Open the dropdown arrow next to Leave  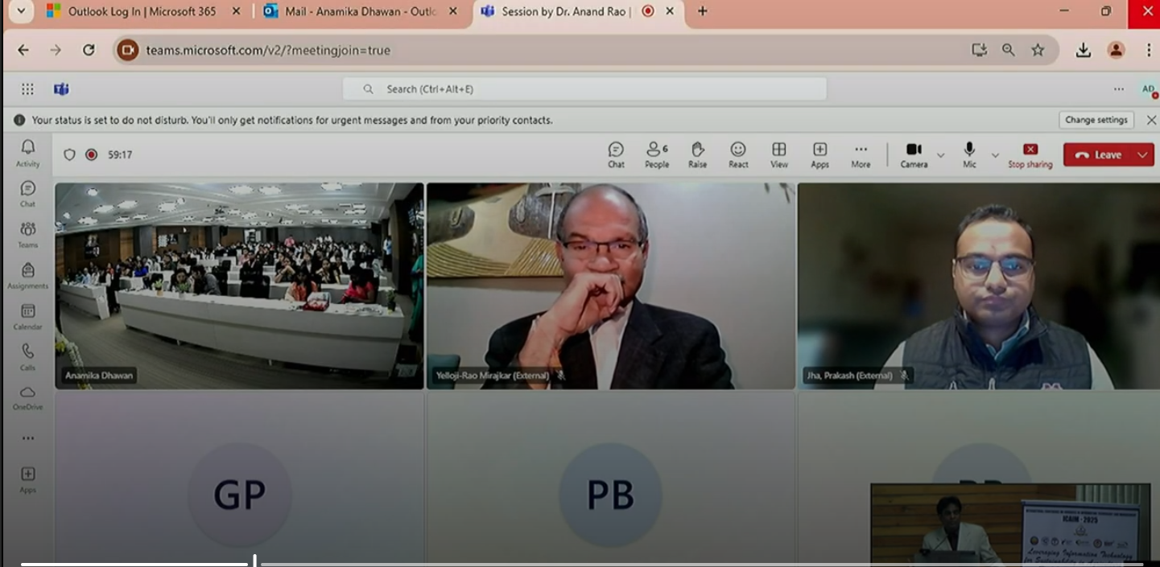coord(1142,155)
